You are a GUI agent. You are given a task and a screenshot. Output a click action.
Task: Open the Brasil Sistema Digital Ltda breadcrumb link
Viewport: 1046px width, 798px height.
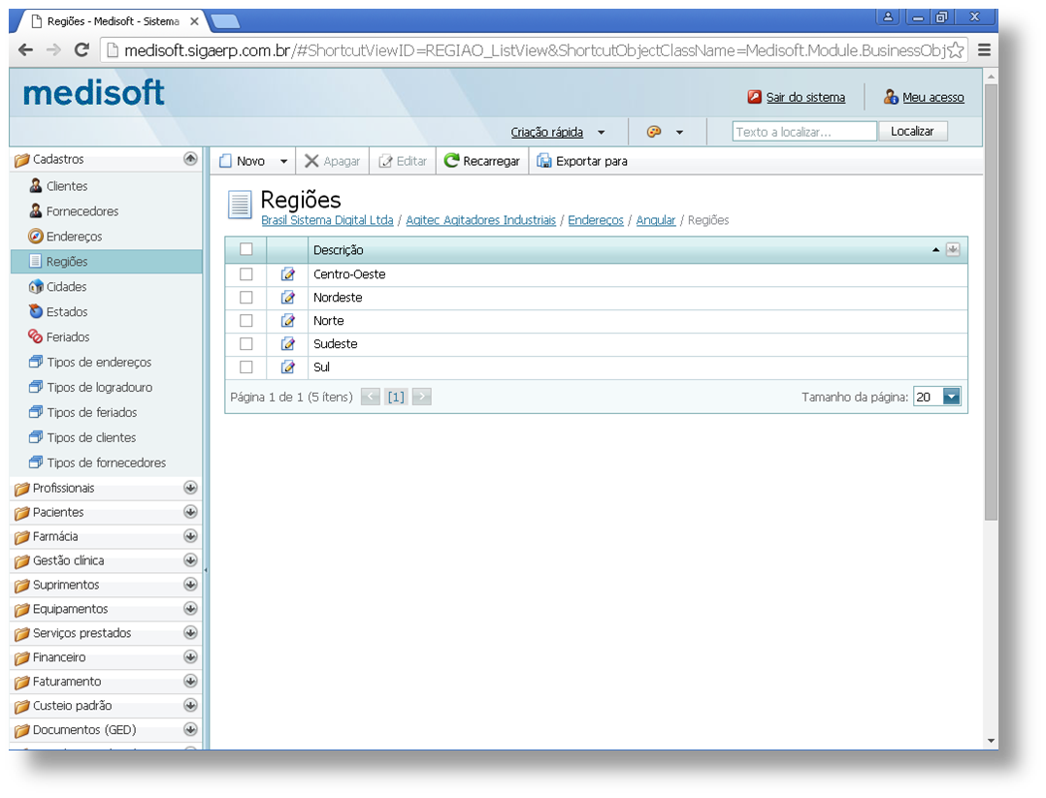(x=327, y=220)
